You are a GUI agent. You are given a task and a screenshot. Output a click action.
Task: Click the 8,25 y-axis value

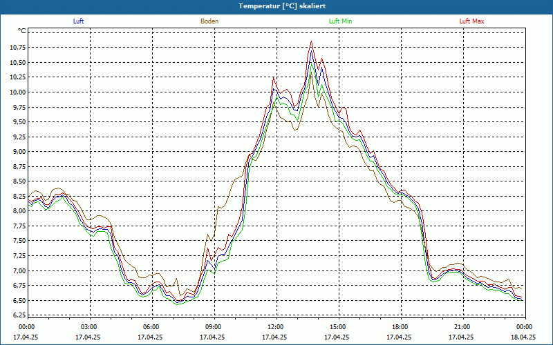point(20,197)
